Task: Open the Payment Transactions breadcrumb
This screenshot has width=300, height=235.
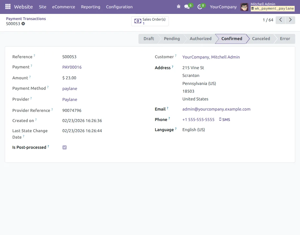Action: 26,18
